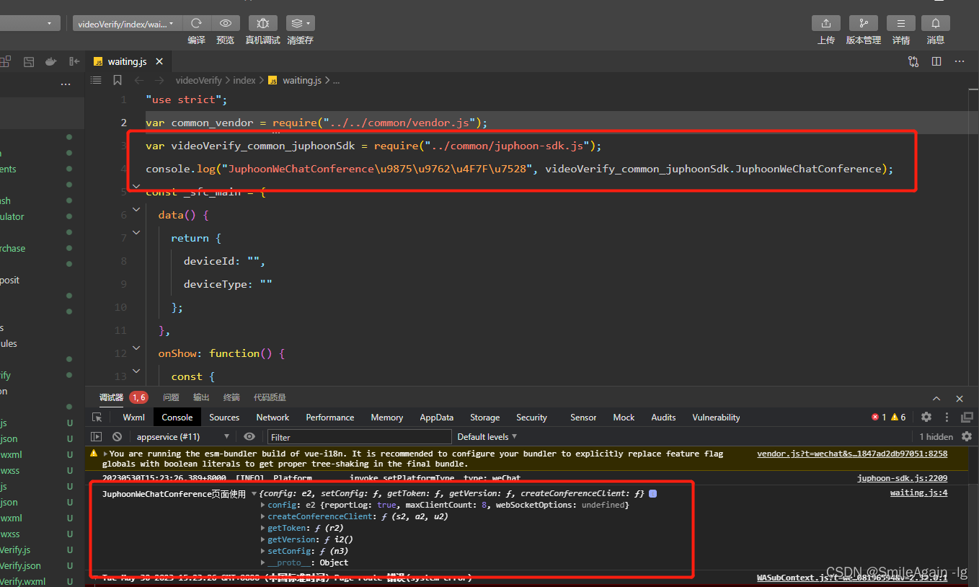Open DevTools settings with the gear icon
979x587 pixels.
point(926,417)
